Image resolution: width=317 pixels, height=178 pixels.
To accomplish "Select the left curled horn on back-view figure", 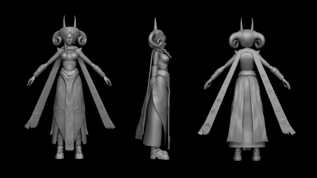I will (235, 40).
